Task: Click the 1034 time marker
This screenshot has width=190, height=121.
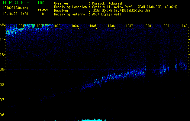Action: coord(75,26)
